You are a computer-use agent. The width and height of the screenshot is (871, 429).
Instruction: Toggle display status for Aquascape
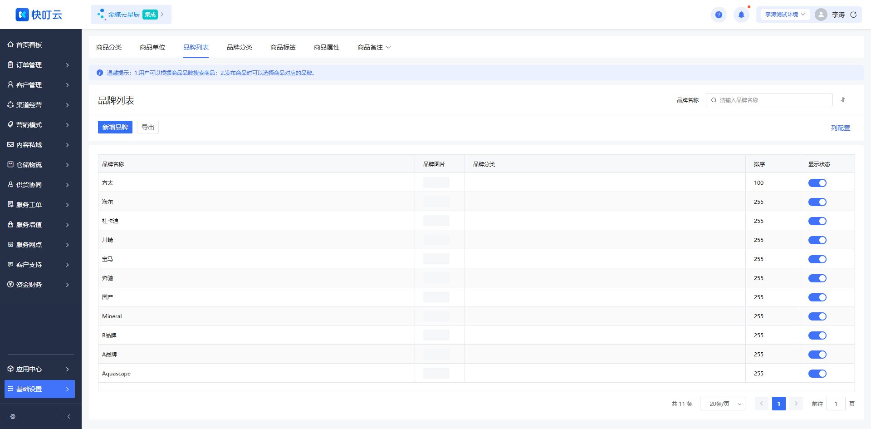[817, 374]
